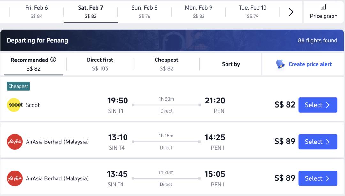Click the price alert bell icon
This screenshot has width=345, height=196.
[x=280, y=64]
